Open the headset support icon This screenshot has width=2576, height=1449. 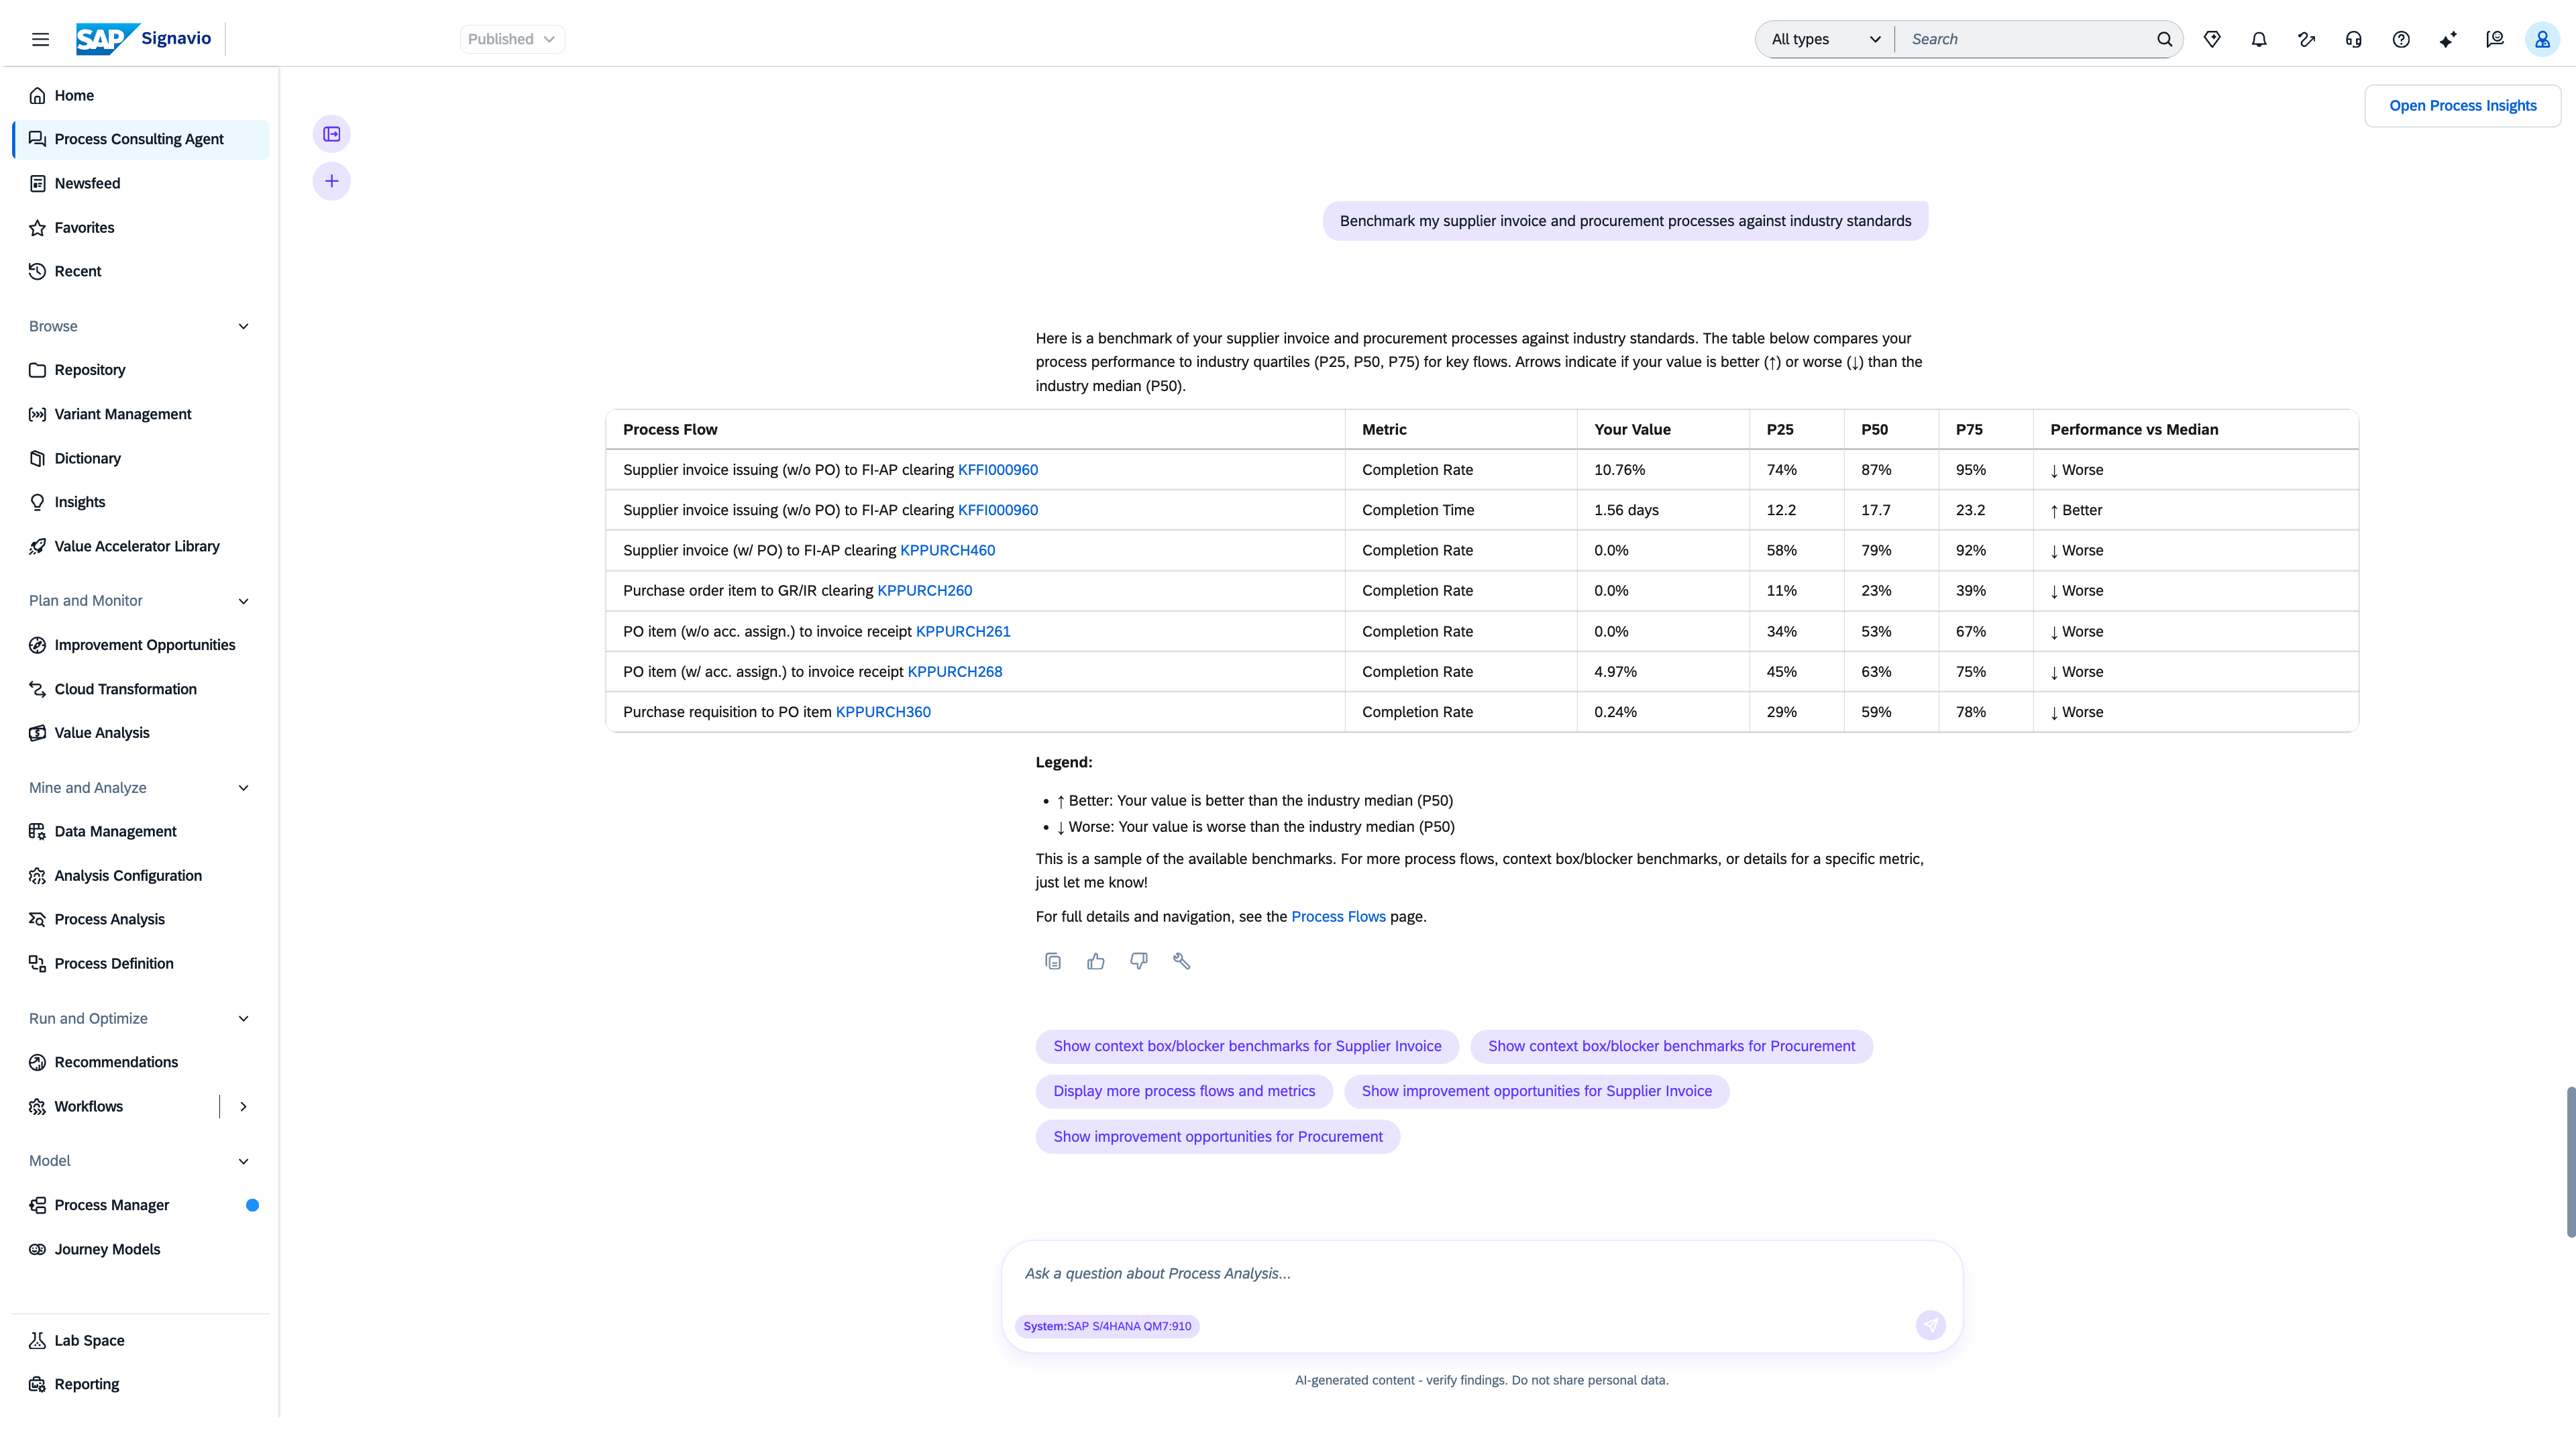(x=2353, y=39)
